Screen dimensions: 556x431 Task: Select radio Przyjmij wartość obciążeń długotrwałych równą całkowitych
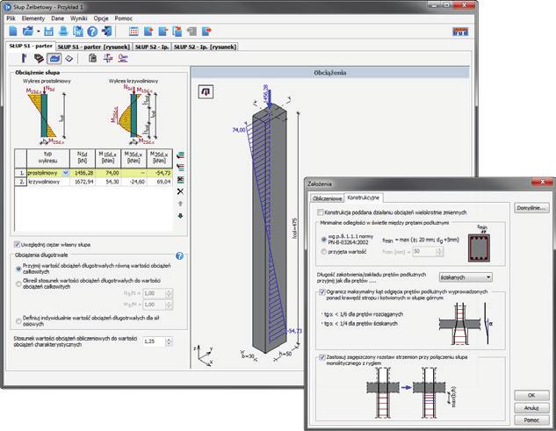click(x=18, y=269)
